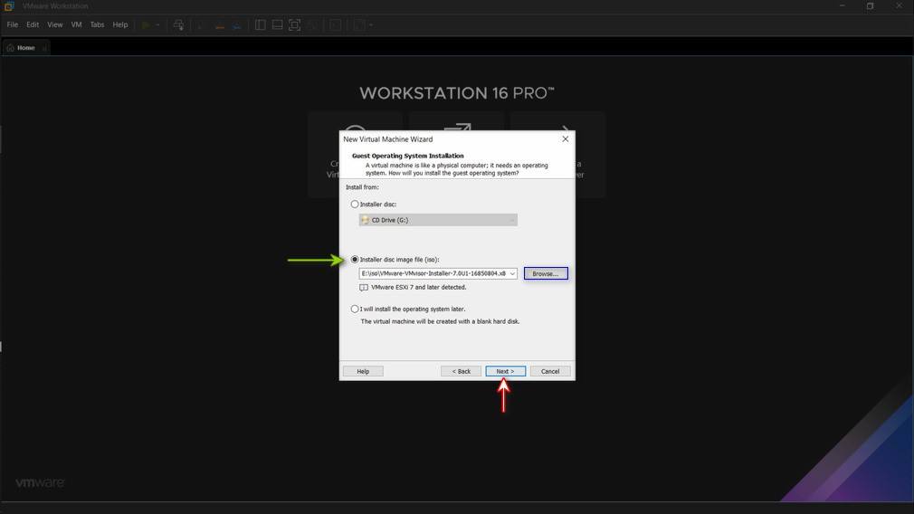
Task: Expand the ISO path combo box arrow
Action: tap(512, 273)
